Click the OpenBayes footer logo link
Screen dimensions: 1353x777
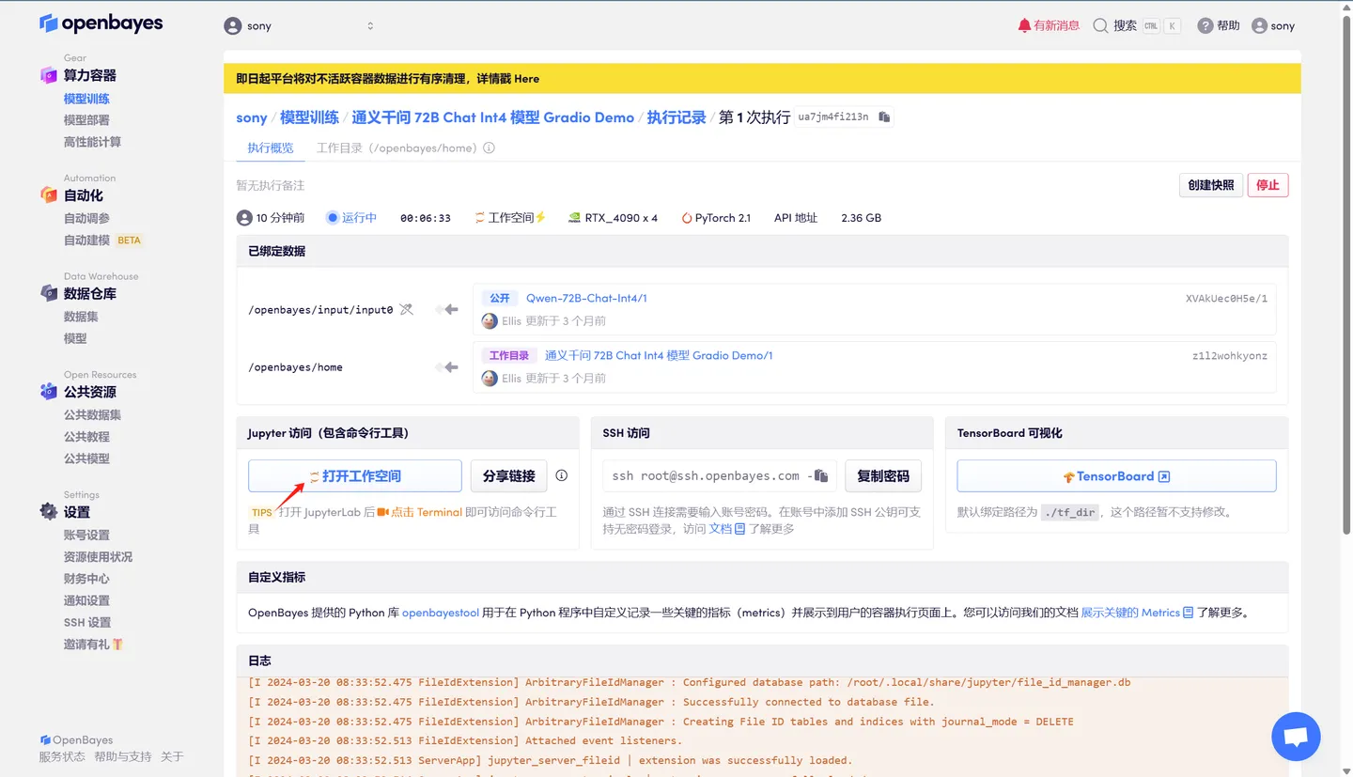point(76,740)
